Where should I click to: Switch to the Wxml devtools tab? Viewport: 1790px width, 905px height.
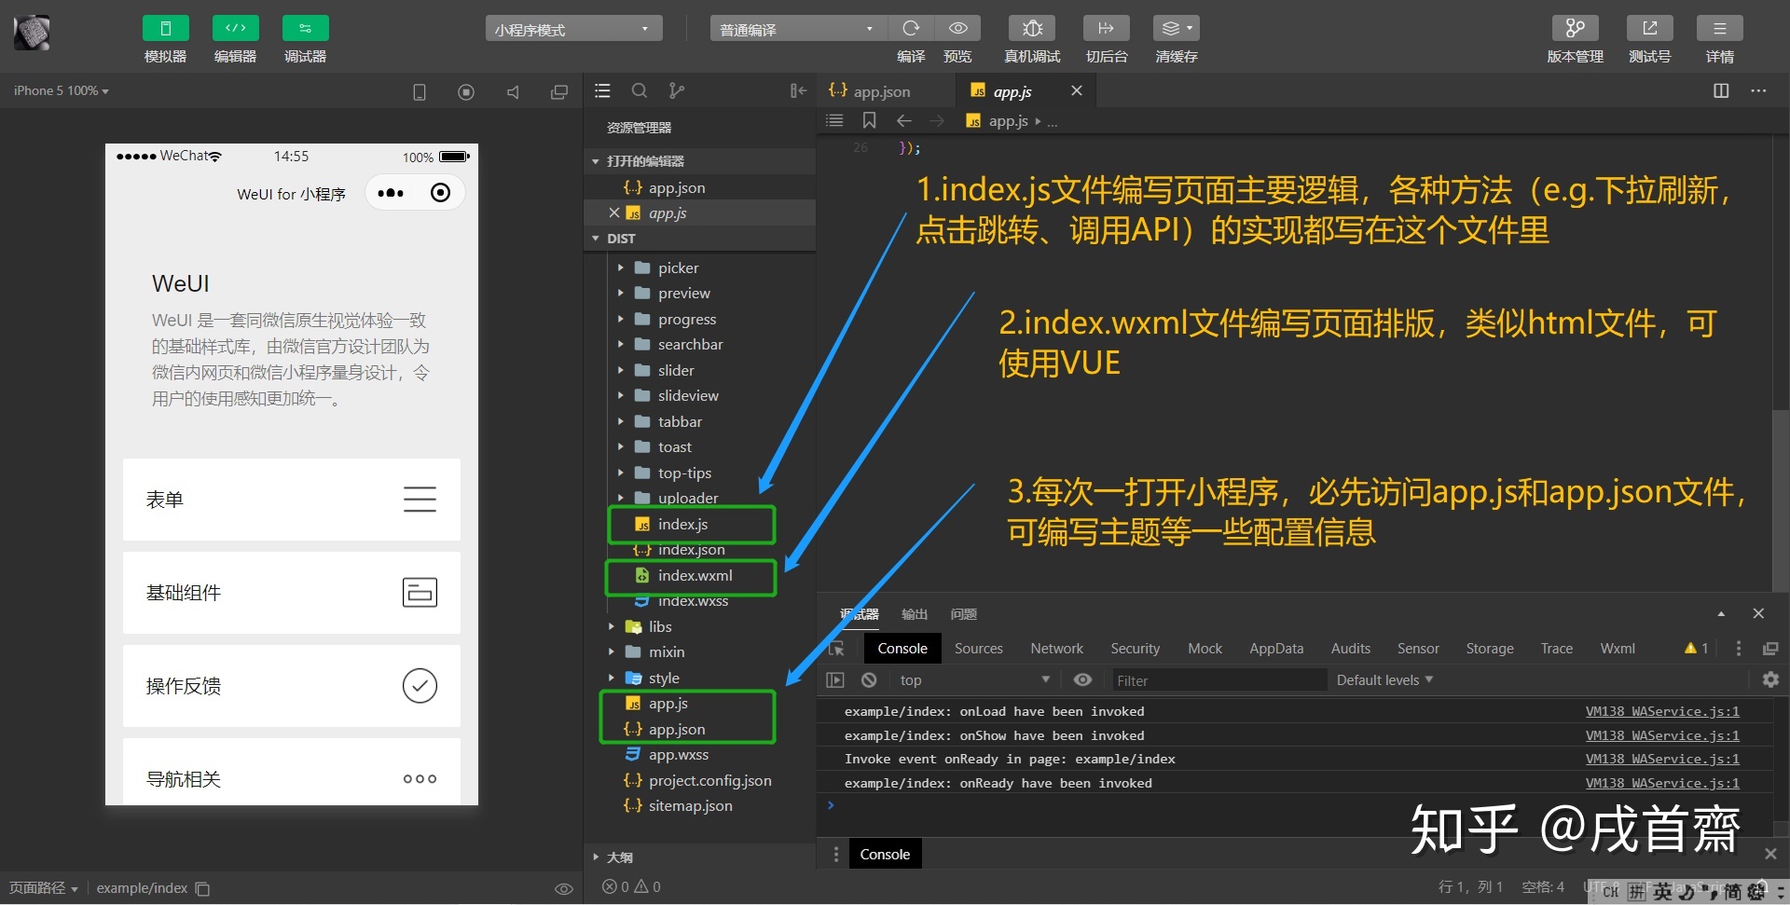point(1618,648)
